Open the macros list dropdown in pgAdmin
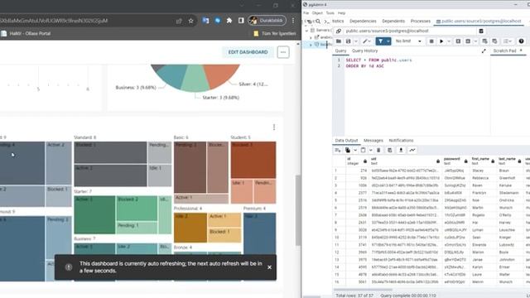 [508, 41]
